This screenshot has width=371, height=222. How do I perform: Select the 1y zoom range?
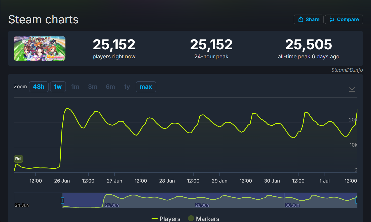tap(127, 87)
